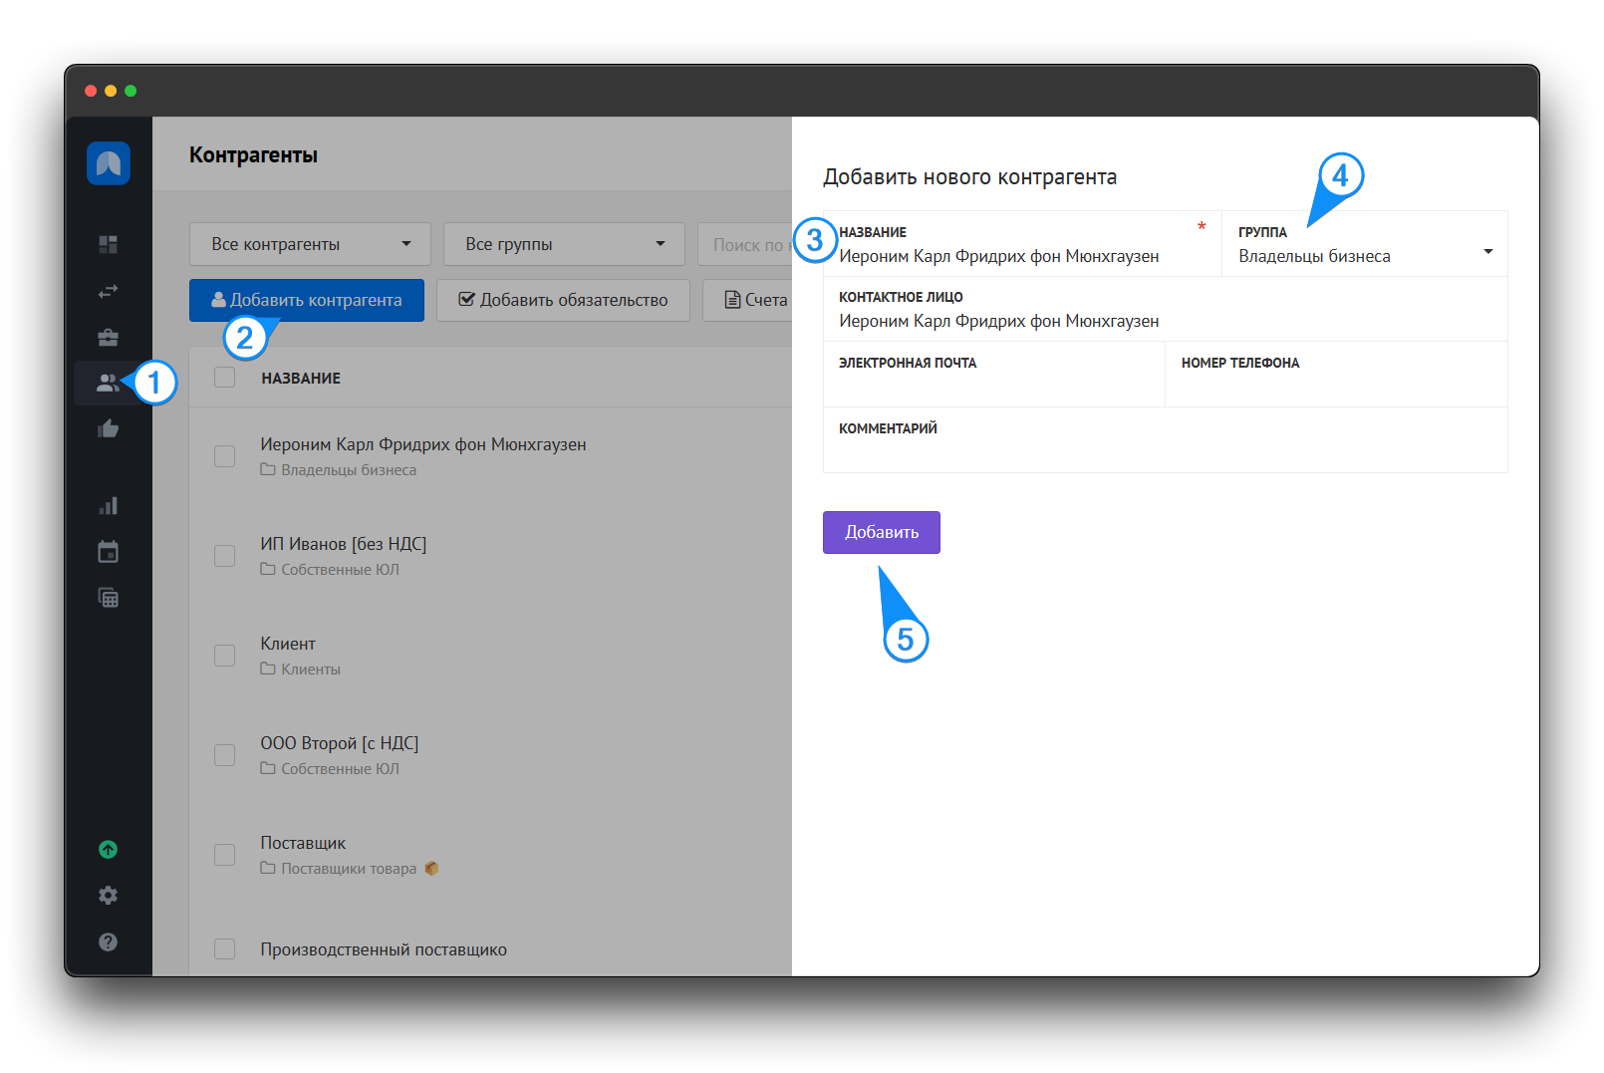Image resolution: width=1604 pixels, height=1073 pixels.
Task: Tick the checkbox for Клиент row
Action: 225,656
